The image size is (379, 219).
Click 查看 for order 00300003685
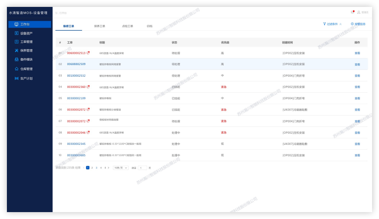coord(357,155)
